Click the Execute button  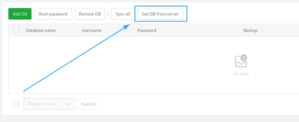[x=89, y=104]
